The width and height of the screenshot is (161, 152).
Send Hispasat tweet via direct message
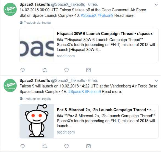tap(88, 70)
